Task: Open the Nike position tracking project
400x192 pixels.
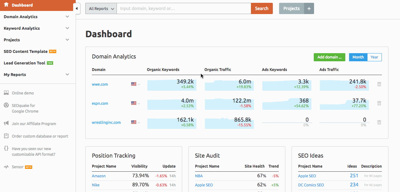Action: point(96,185)
